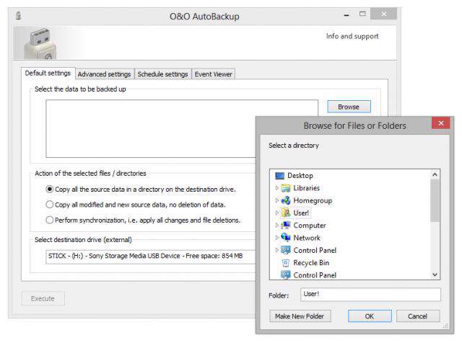Click the O&O AutoBackup title bar icon
Image resolution: width=462 pixels, height=343 pixels.
tap(19, 15)
